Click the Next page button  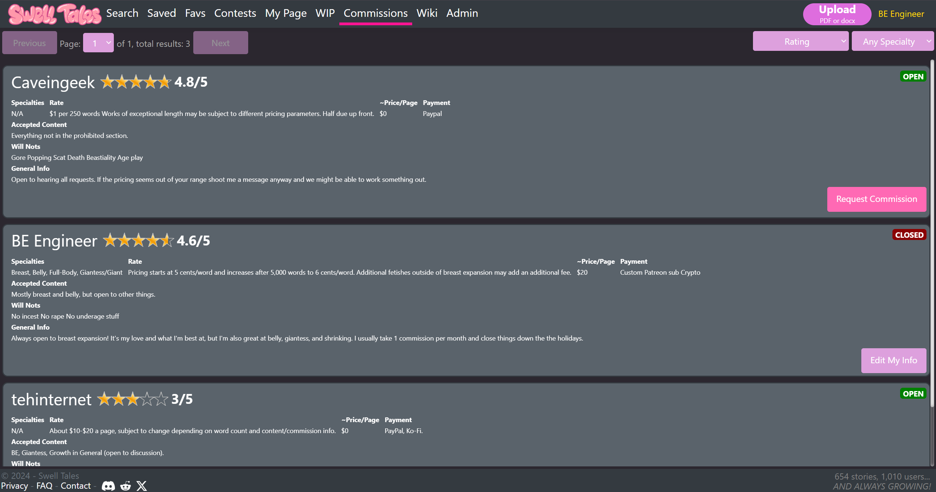[221, 43]
